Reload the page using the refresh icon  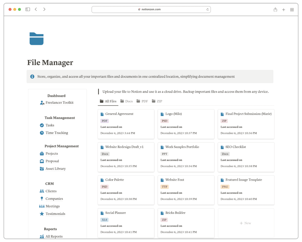click(x=208, y=9)
